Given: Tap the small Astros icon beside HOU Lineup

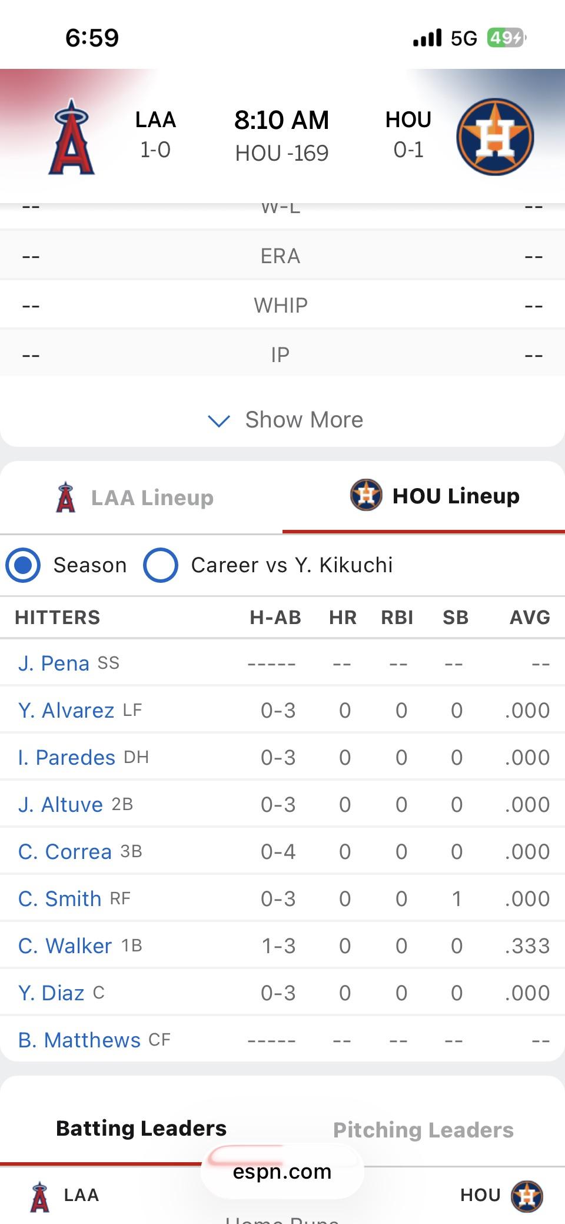Looking at the screenshot, I should pos(365,495).
